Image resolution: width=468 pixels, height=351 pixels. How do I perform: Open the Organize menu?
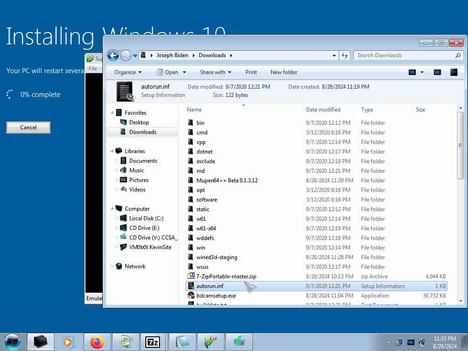coord(128,72)
